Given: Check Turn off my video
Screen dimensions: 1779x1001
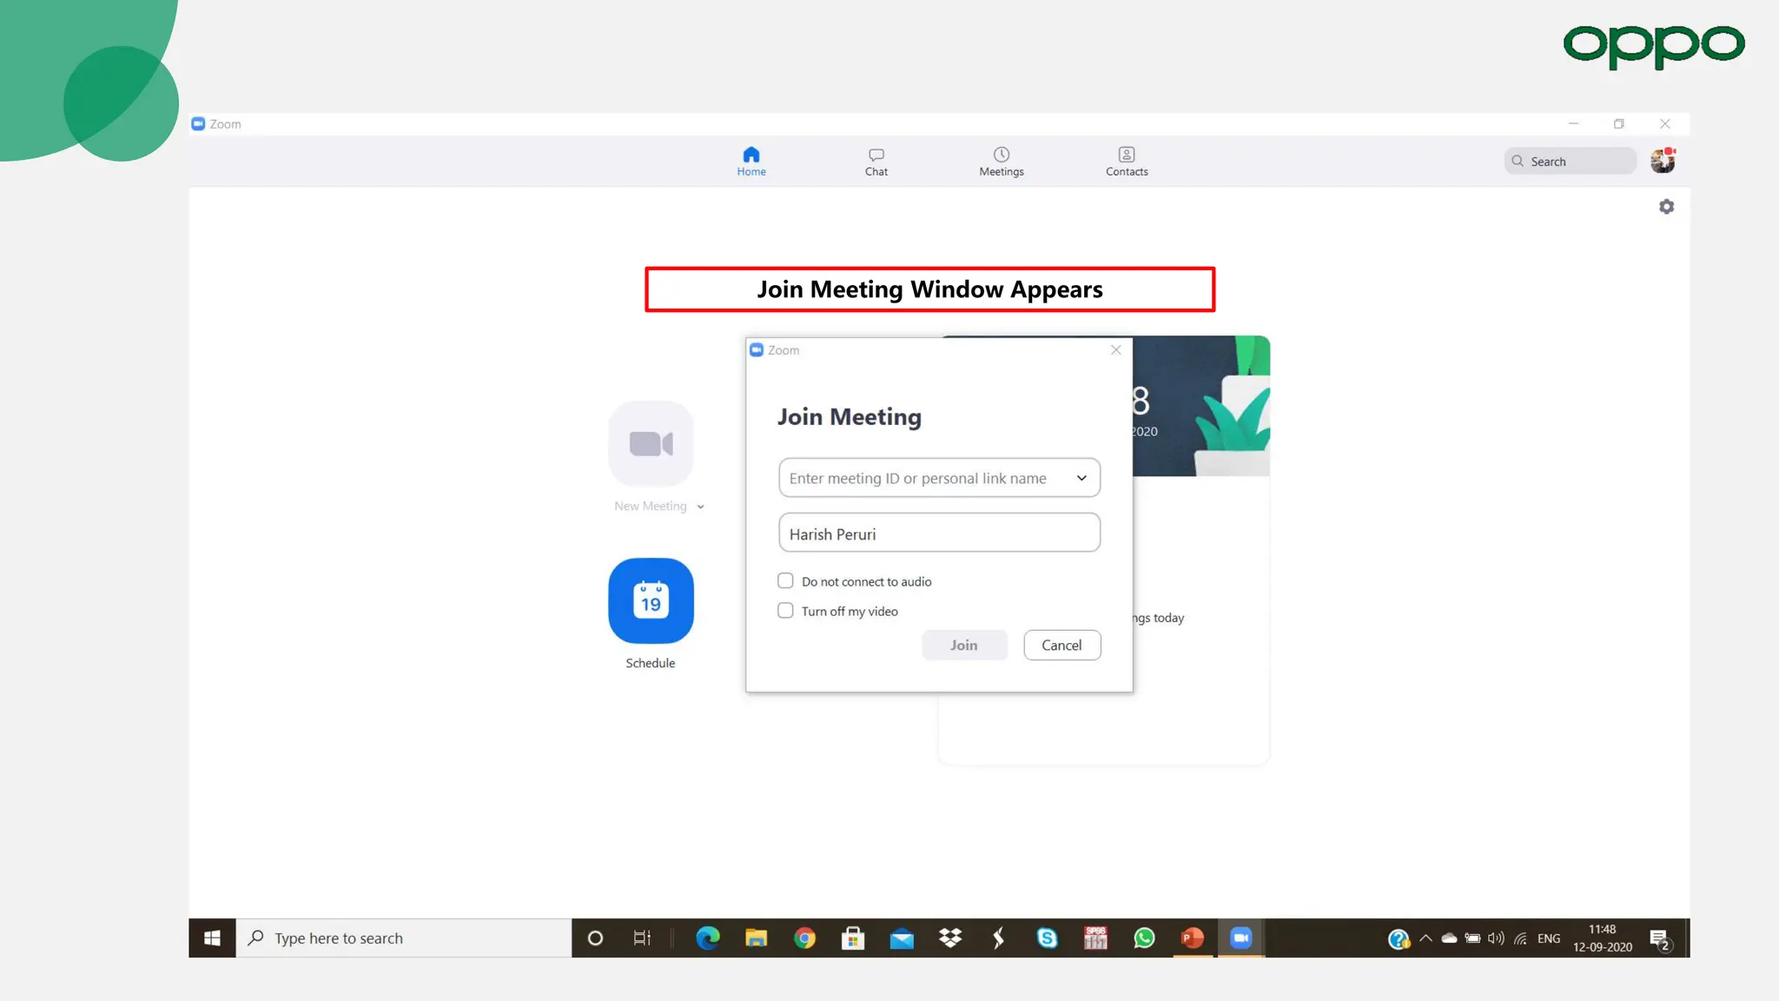Looking at the screenshot, I should 785,611.
